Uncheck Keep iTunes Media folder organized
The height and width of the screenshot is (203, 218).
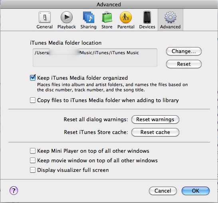[33, 78]
